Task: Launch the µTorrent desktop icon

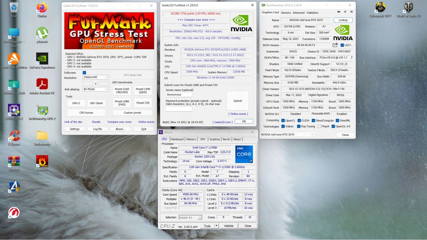Action: 42,33
